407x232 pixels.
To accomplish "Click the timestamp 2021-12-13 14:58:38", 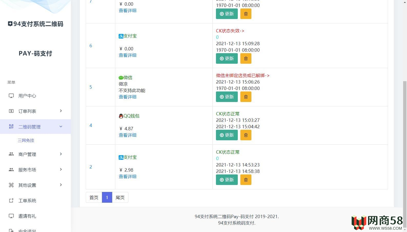I will (238, 171).
